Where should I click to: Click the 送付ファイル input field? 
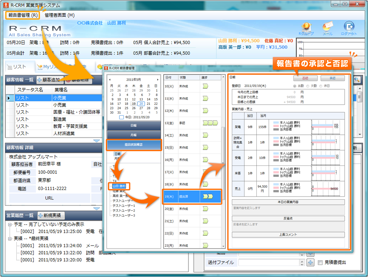click(269, 262)
